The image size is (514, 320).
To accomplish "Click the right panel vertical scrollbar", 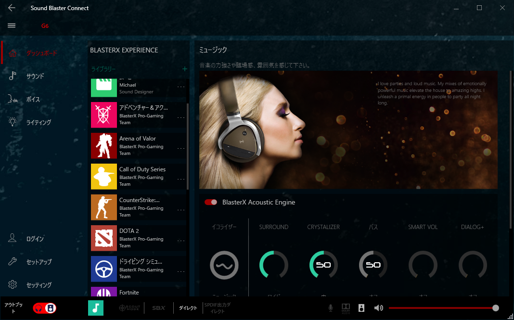I will (x=511, y=150).
